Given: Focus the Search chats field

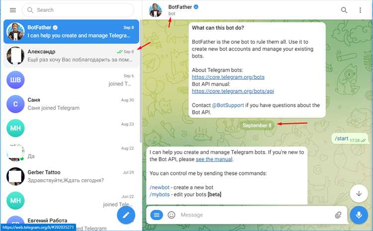Looking at the screenshot, I should tap(78, 10).
